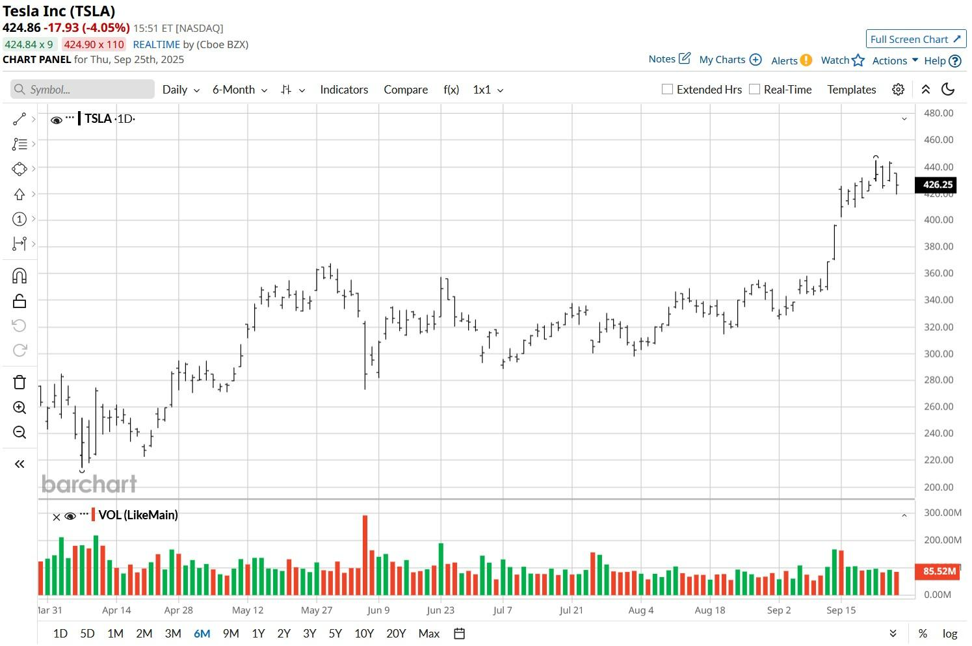Enable the Extended Hrs checkbox
The height and width of the screenshot is (646, 972).
point(667,89)
